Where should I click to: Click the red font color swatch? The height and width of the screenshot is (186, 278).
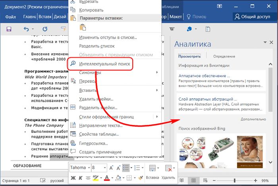click(x=106, y=177)
